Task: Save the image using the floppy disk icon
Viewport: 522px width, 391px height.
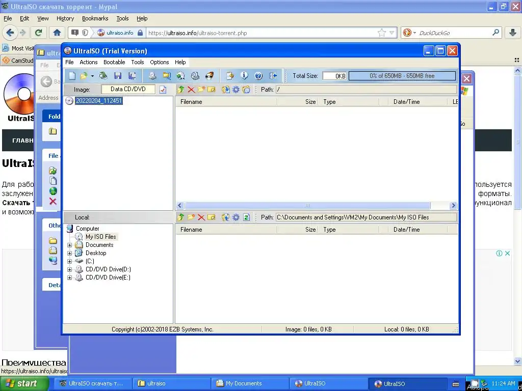Action: coord(118,76)
